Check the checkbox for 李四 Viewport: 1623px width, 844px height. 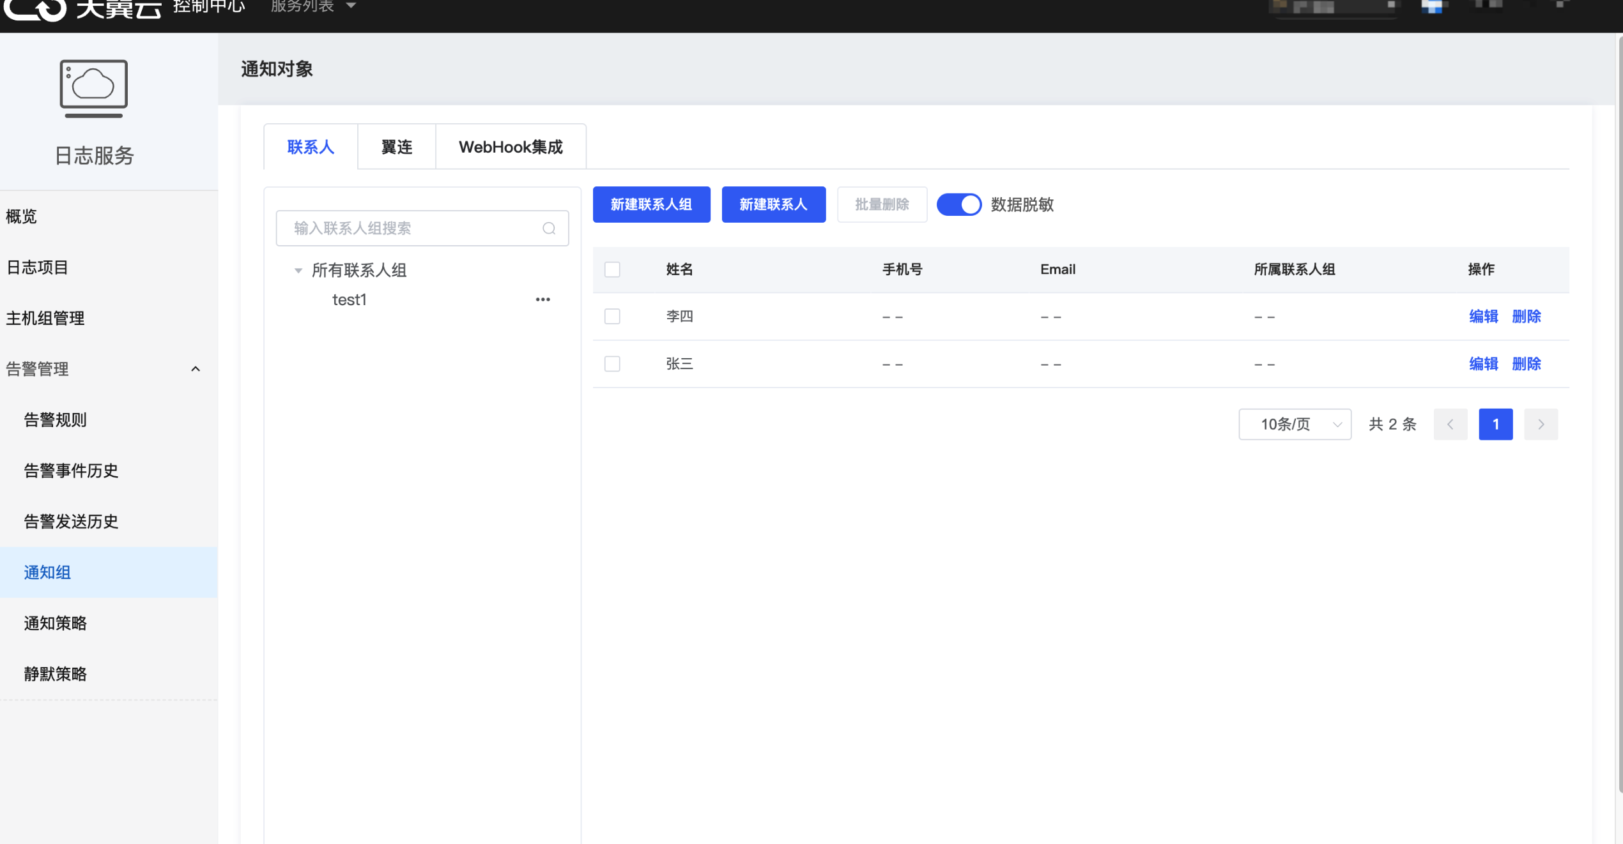coord(612,317)
